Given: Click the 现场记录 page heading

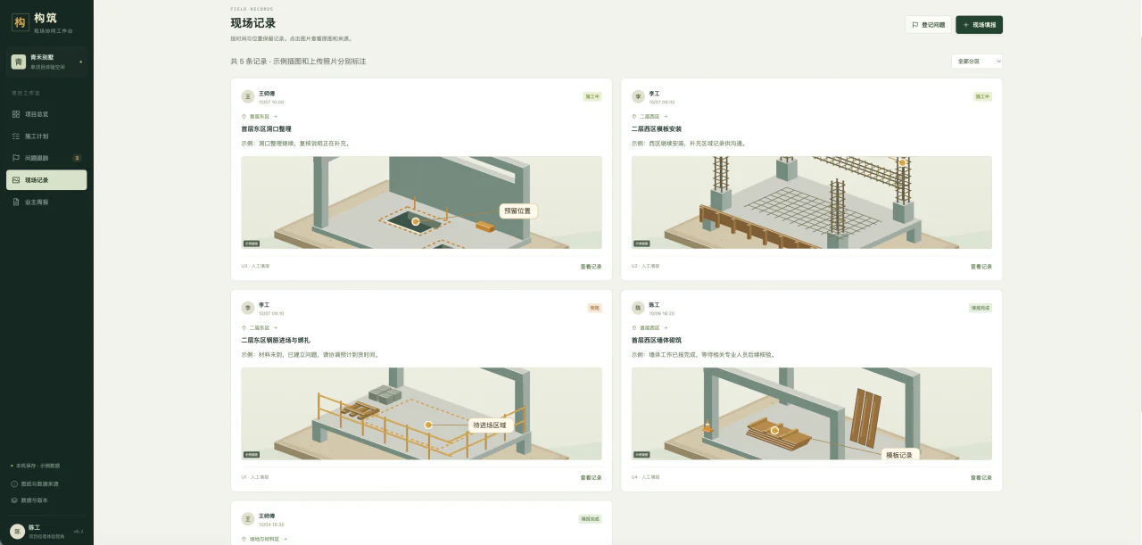Looking at the screenshot, I should click(x=253, y=23).
